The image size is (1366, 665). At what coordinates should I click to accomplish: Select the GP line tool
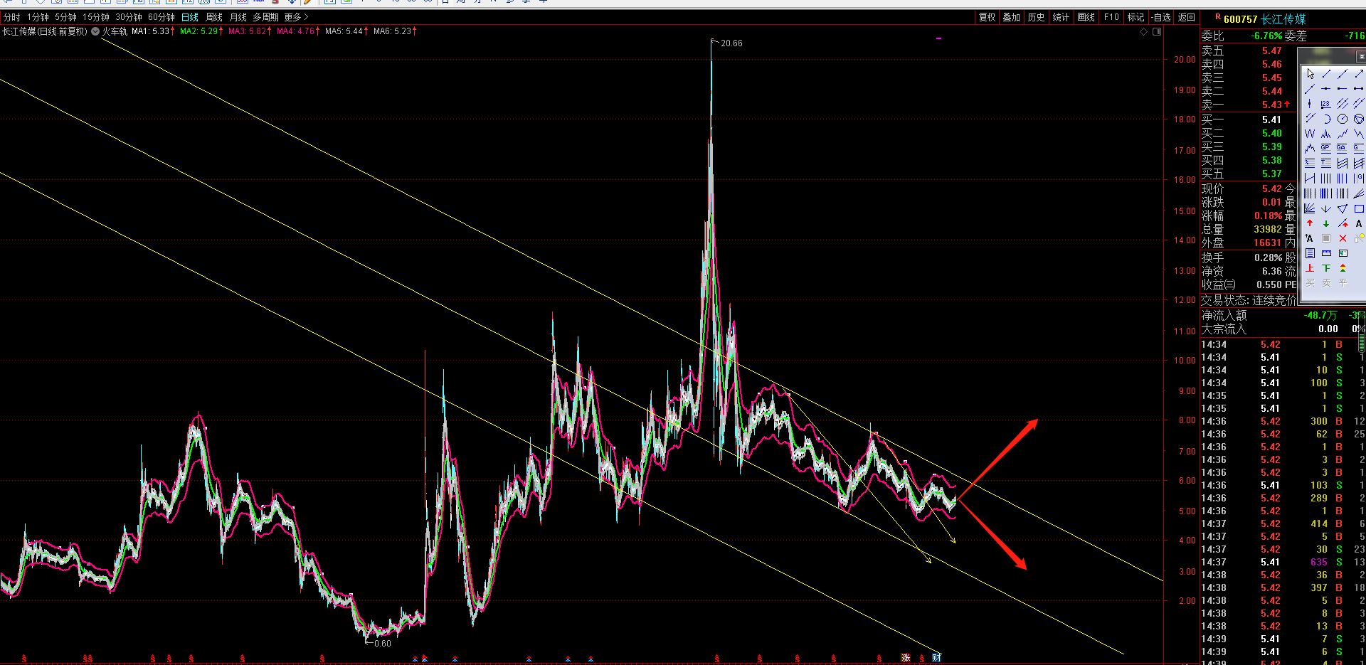(1326, 148)
